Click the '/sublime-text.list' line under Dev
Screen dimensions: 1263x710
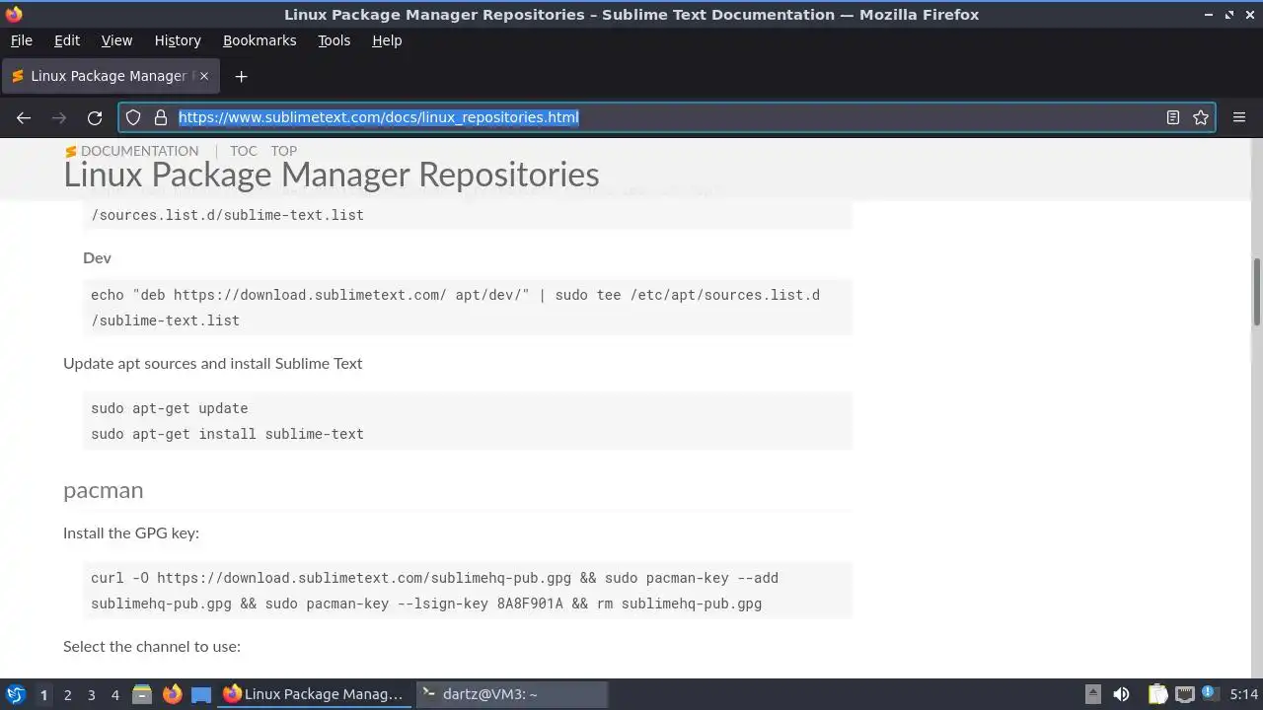point(165,320)
